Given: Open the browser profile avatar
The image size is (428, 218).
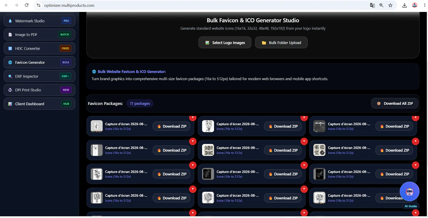Looking at the screenshot, I should [x=414, y=5].
